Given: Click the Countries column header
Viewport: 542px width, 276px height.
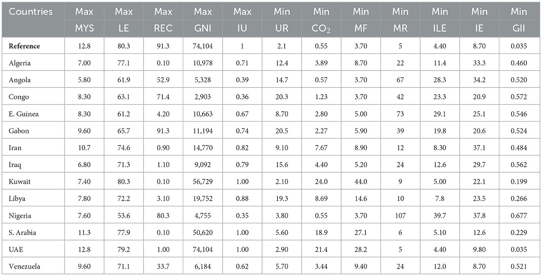Looking at the screenshot, I should coord(31,12).
